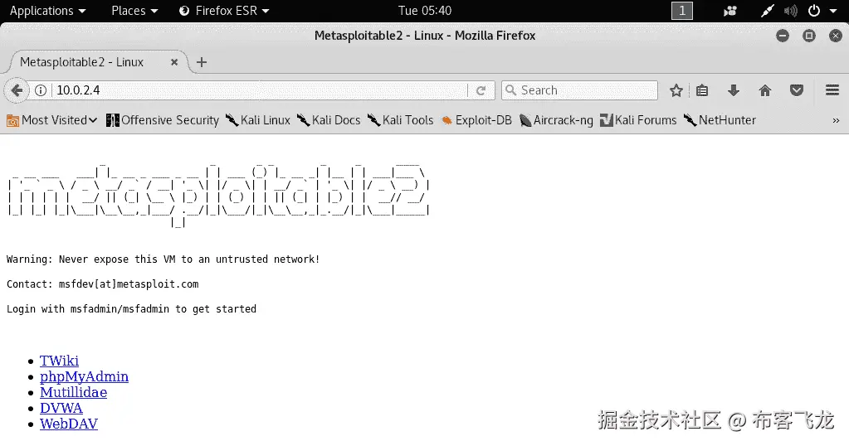Bookmark this page with the star icon

point(676,90)
